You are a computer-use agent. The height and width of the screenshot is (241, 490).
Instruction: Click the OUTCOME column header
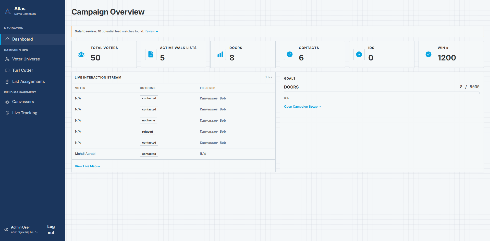(x=148, y=88)
